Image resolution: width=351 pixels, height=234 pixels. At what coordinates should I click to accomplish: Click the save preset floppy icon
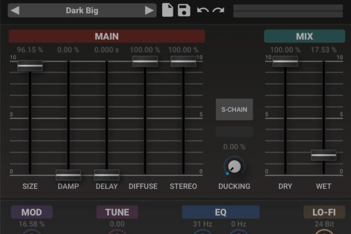[184, 10]
